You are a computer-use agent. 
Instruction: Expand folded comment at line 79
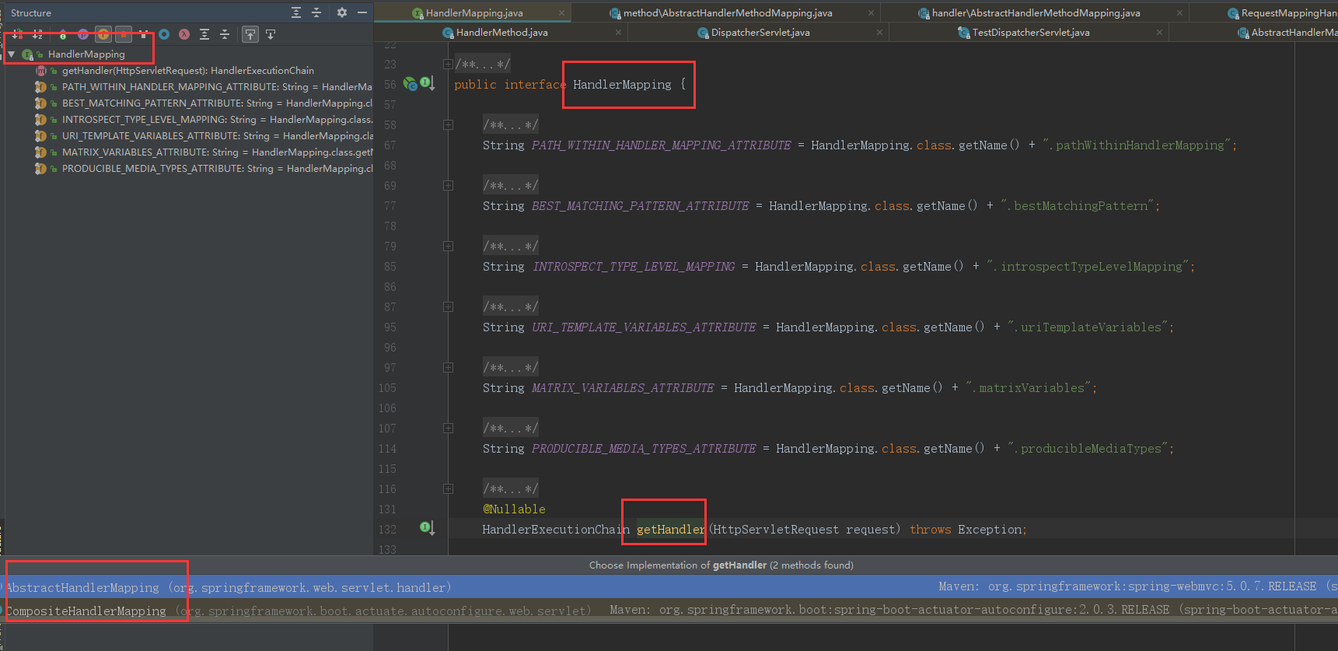click(x=448, y=246)
